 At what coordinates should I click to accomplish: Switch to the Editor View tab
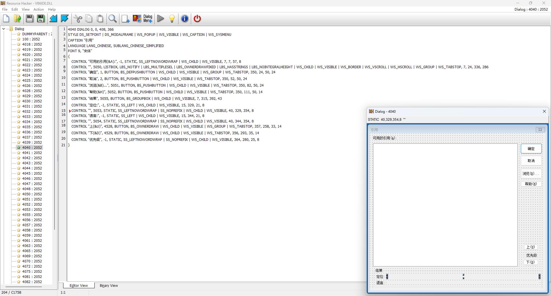[79, 285]
